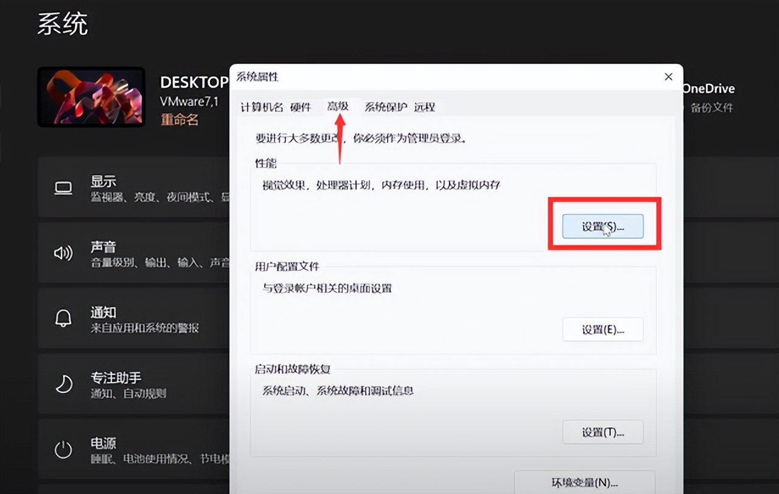Click the highlighted 性能 设置(S) button
The image size is (779, 494).
603,226
